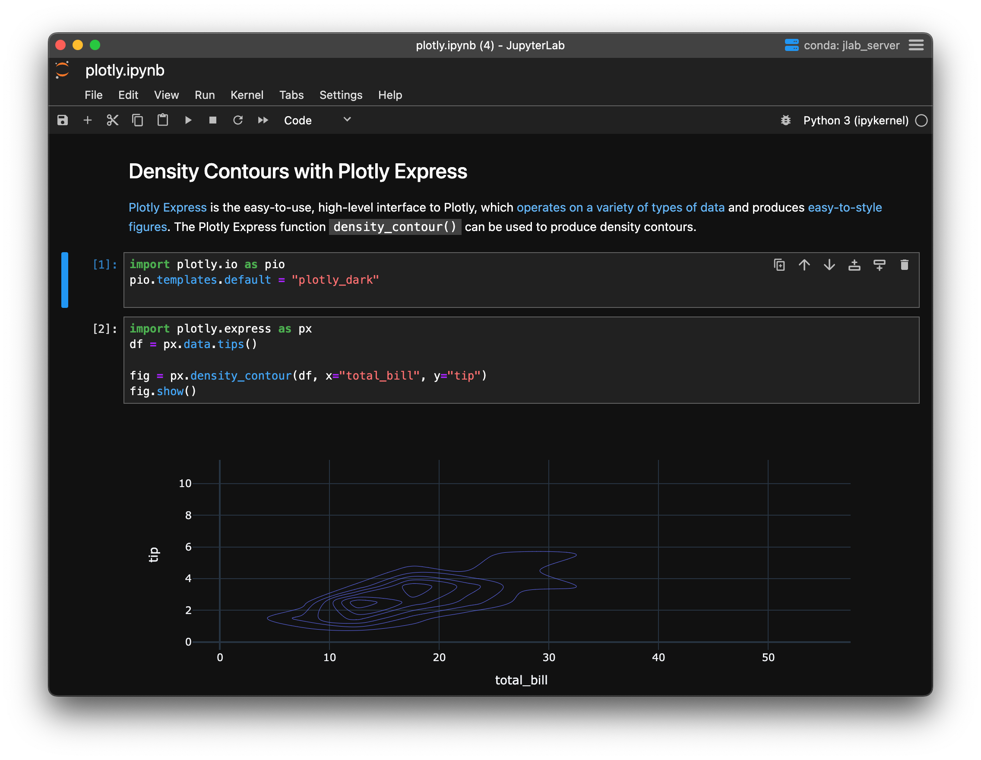The height and width of the screenshot is (760, 981).
Task: Open the hamburger menu in the title bar
Action: pyautogui.click(x=916, y=45)
